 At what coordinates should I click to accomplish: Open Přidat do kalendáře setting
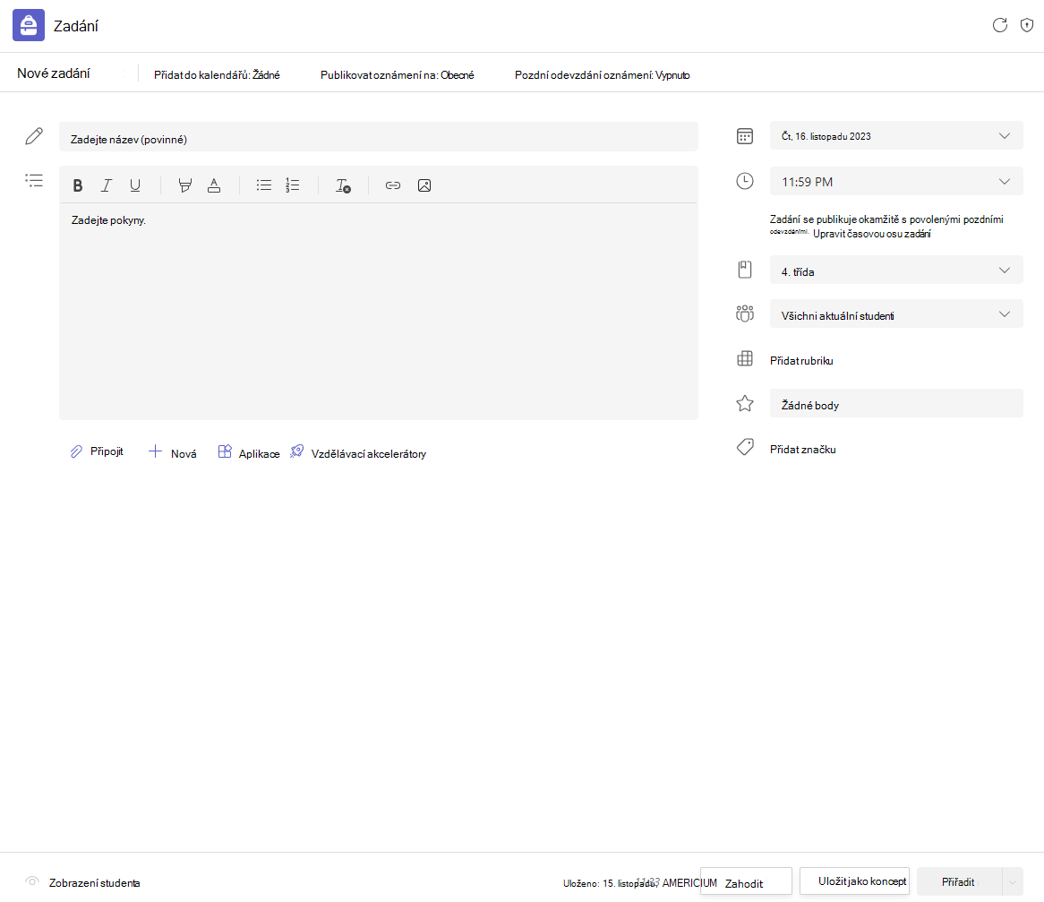(x=217, y=75)
